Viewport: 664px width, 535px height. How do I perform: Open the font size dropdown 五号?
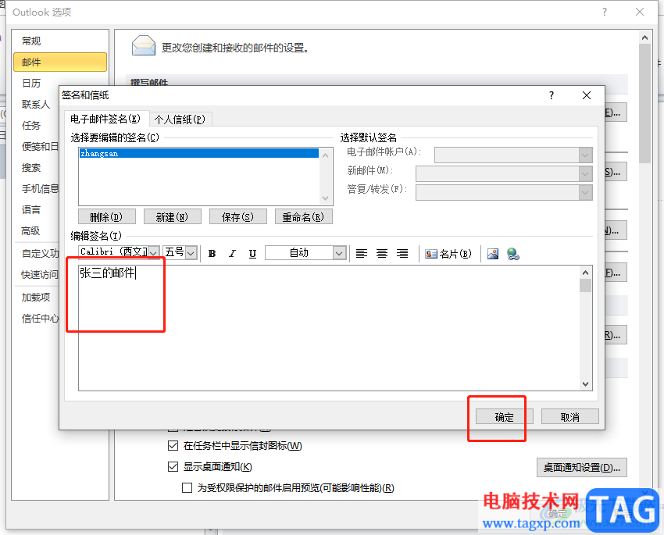(191, 253)
